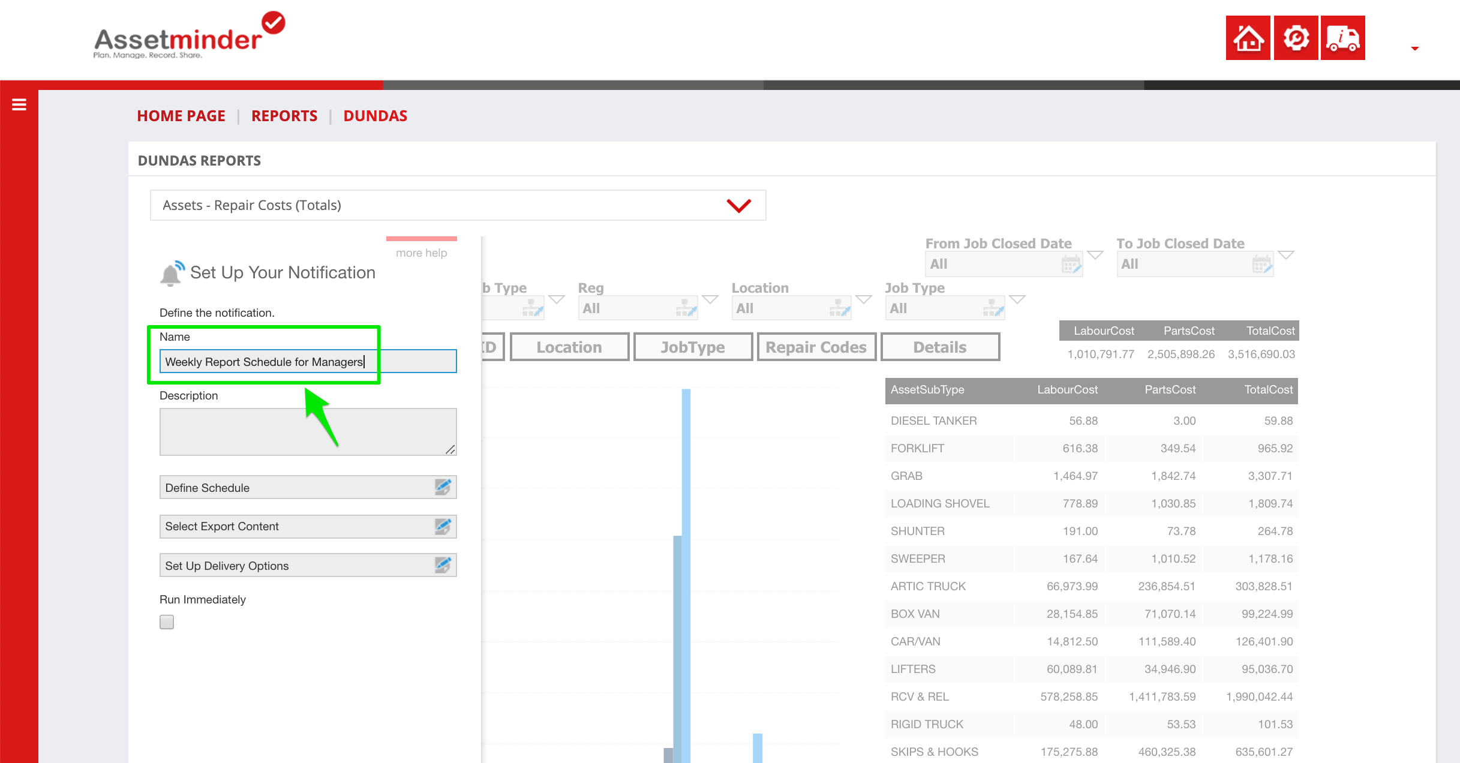Screen dimensions: 1460x763
Task: Switch to the JobType tab
Action: (x=693, y=347)
